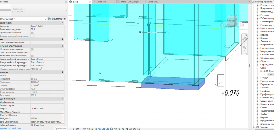Toggle the Граница помещения checkbox
The width and height of the screenshot is (274, 130).
(32, 33)
